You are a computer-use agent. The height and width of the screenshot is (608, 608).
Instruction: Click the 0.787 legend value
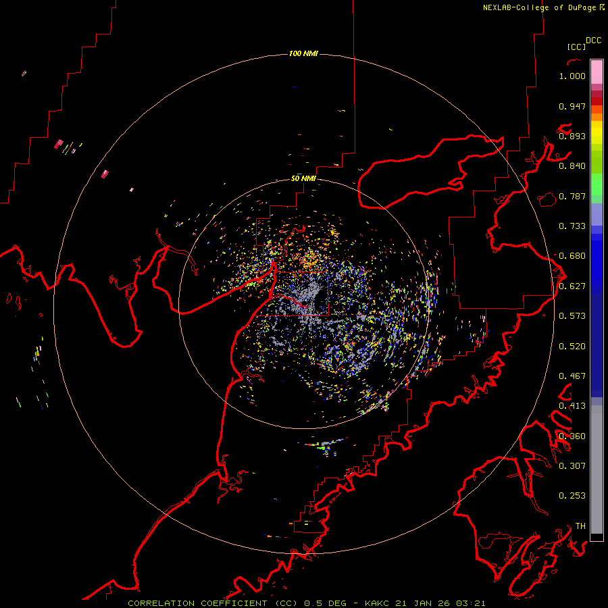point(572,196)
